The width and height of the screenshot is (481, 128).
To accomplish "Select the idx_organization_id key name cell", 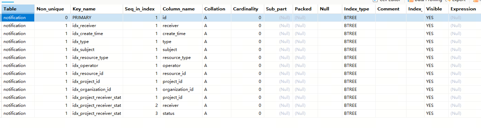I will coord(97,89).
